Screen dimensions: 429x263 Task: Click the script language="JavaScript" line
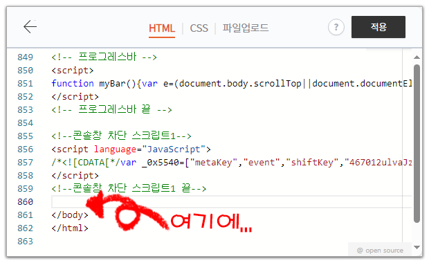point(131,149)
